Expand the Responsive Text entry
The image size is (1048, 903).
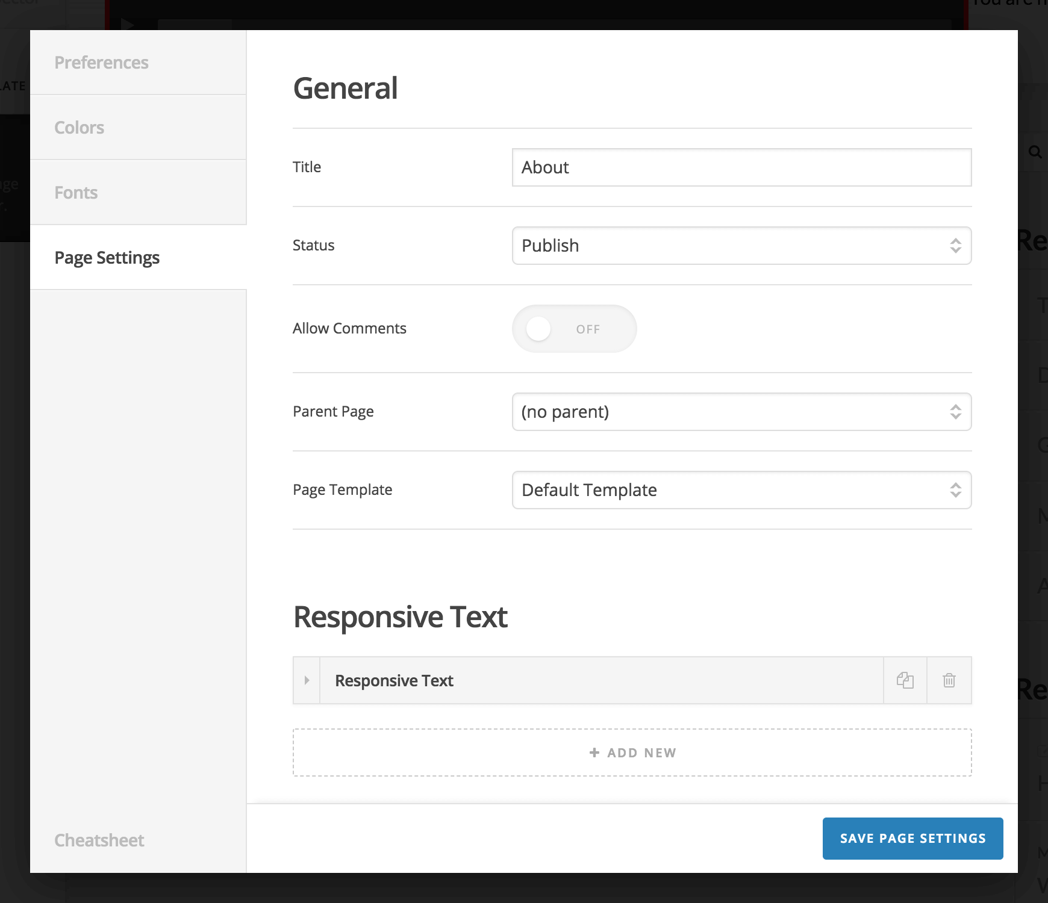(x=307, y=680)
